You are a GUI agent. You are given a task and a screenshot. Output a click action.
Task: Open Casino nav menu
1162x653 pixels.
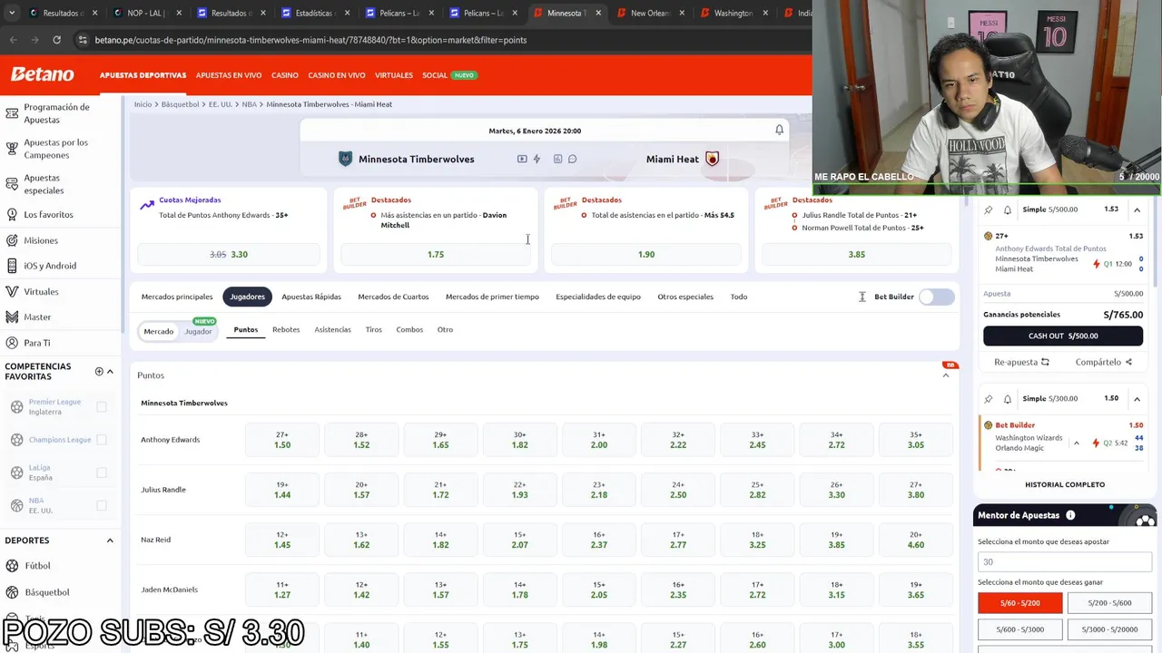285,75
